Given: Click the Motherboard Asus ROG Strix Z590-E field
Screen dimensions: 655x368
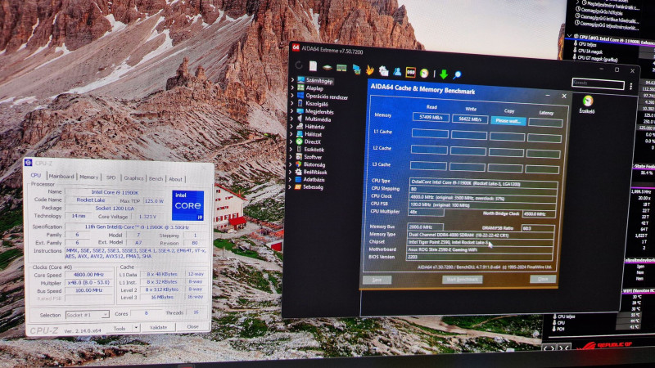Looking at the screenshot, I should (480, 249).
